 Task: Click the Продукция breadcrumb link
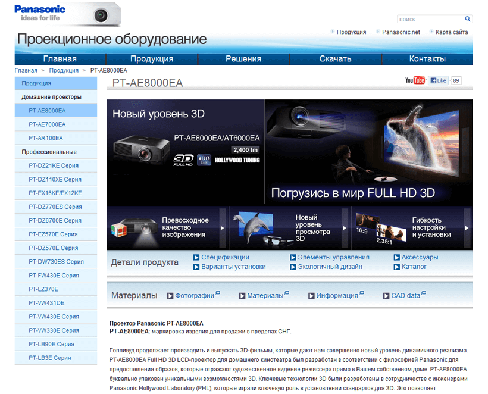tap(64, 70)
